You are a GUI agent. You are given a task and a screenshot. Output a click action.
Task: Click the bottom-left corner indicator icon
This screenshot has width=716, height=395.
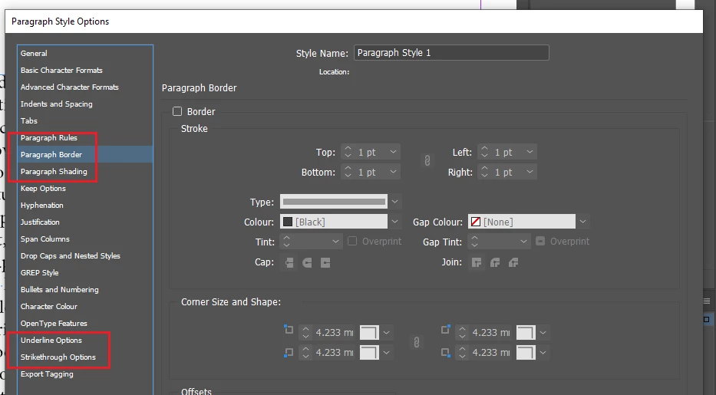click(x=288, y=352)
